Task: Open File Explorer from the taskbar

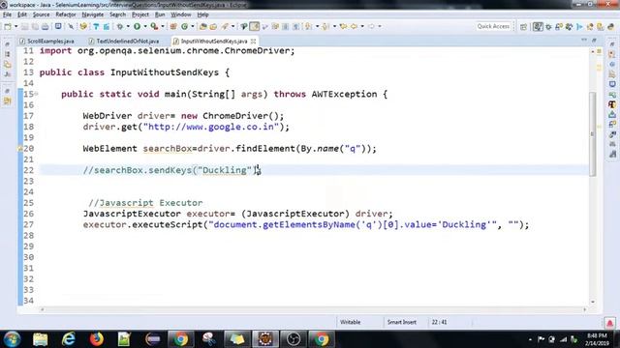Action: (x=41, y=339)
